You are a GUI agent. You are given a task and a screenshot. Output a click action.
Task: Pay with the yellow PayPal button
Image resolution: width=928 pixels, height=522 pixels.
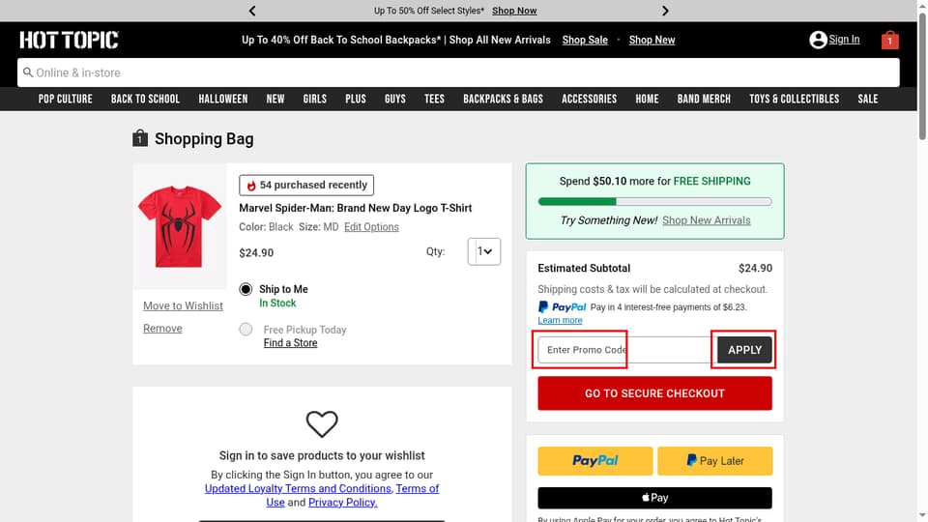[594, 461]
